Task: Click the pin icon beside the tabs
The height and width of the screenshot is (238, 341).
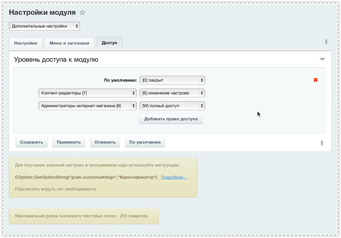Action: [326, 42]
